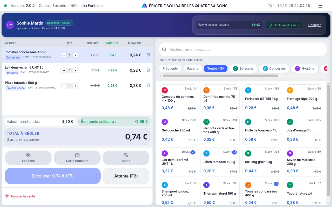Screen dimensions: 332x207
Task: Filter products by Conserves
Action: point(274,69)
